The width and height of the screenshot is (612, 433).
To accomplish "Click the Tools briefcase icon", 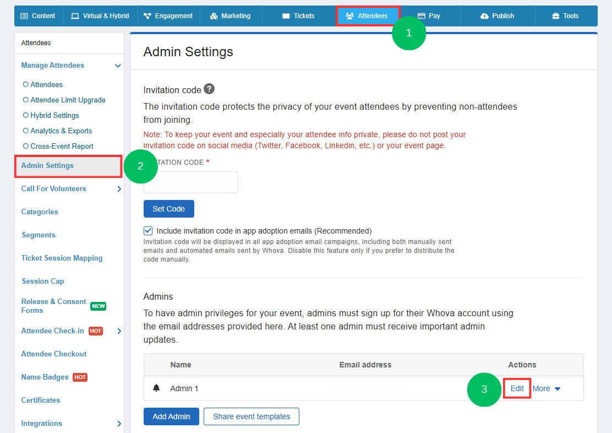I will tap(556, 16).
